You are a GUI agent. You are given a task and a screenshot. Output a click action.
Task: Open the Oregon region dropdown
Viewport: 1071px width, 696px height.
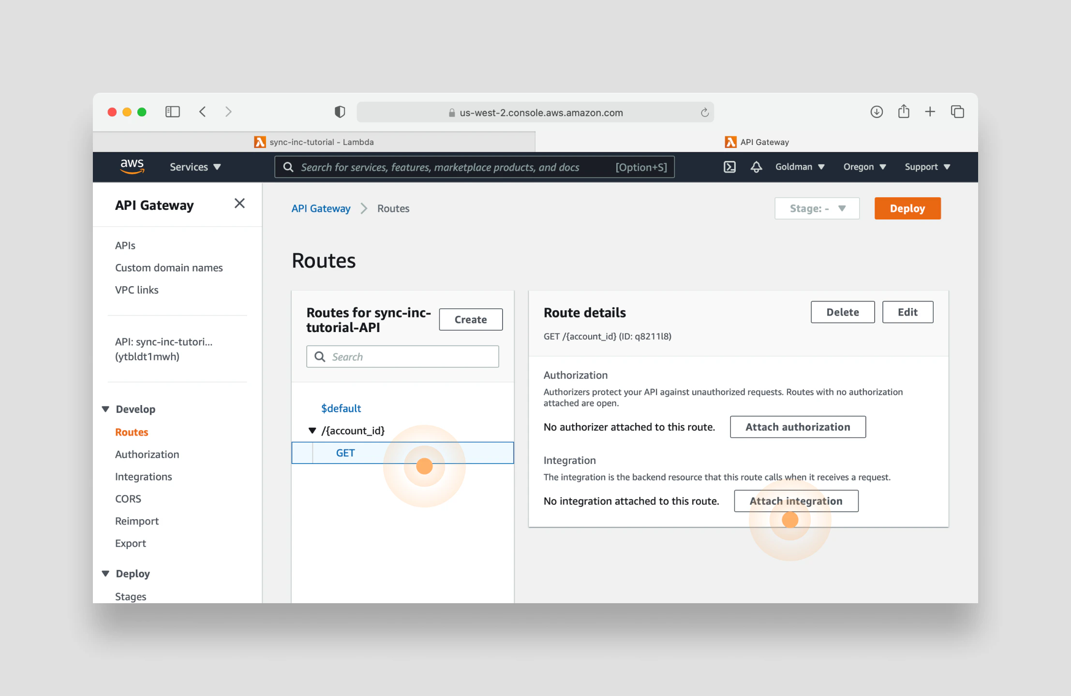(864, 167)
